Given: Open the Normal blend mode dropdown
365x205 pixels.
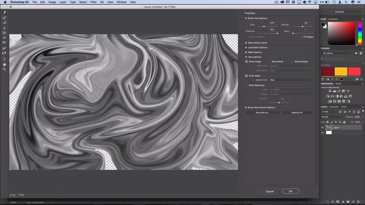Looking at the screenshot, I should (332, 117).
